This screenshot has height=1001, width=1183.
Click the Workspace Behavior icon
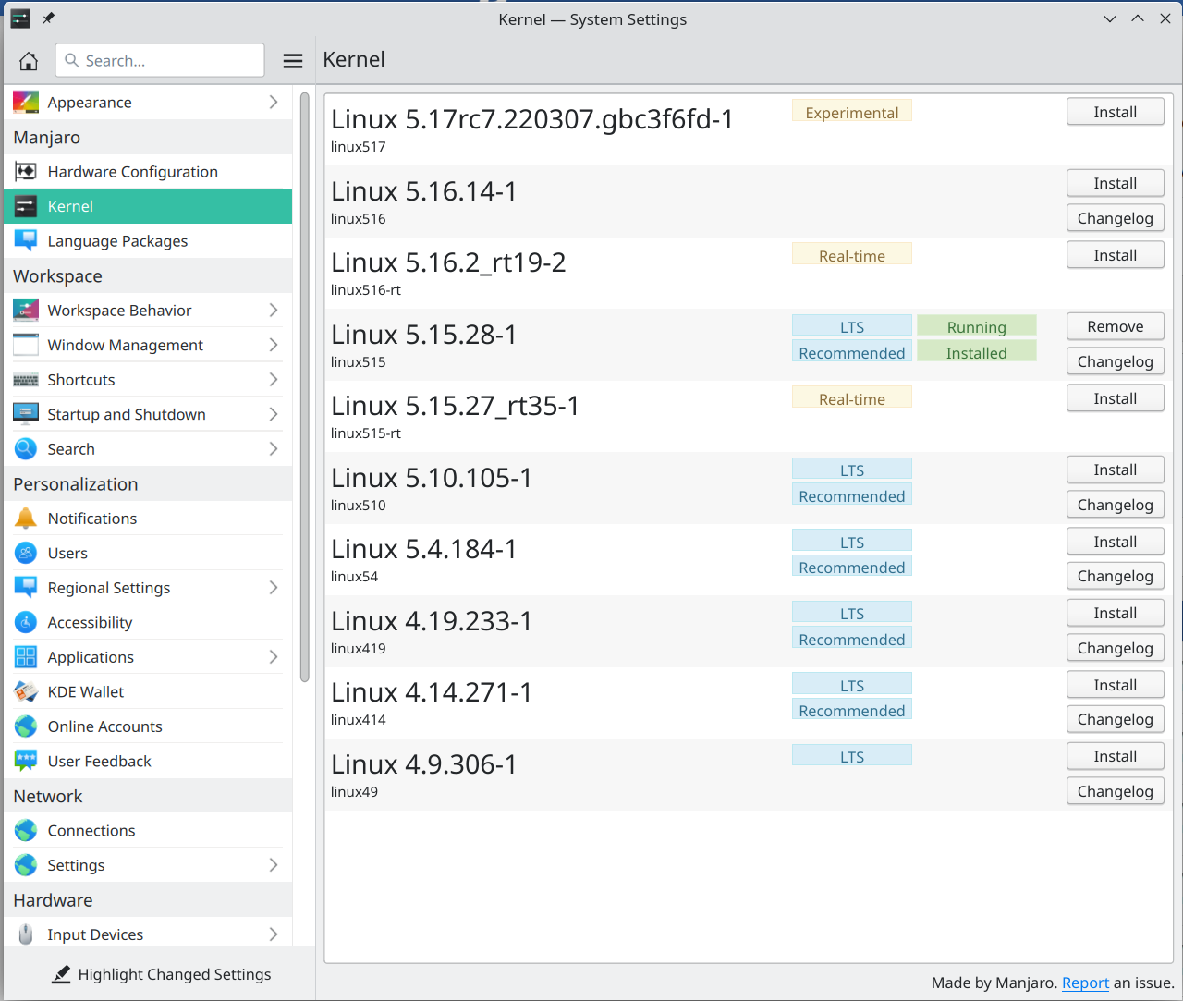click(26, 311)
